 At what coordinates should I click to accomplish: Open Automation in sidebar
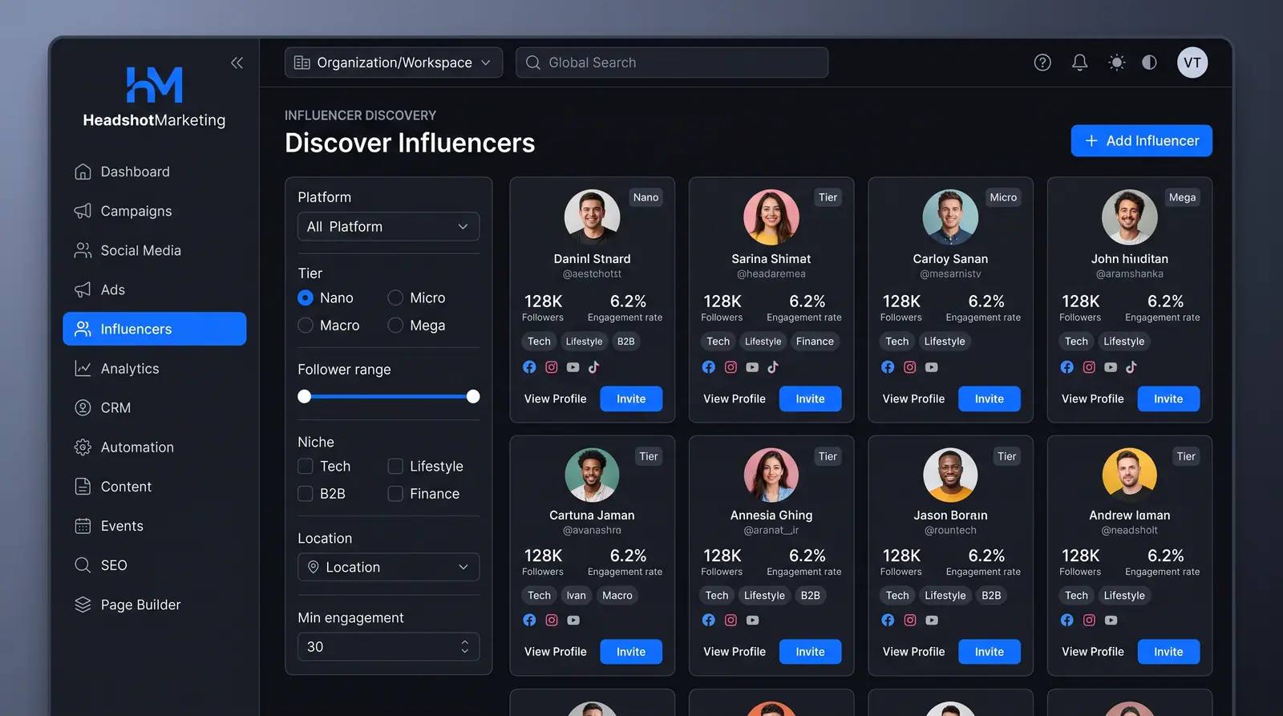(155, 447)
